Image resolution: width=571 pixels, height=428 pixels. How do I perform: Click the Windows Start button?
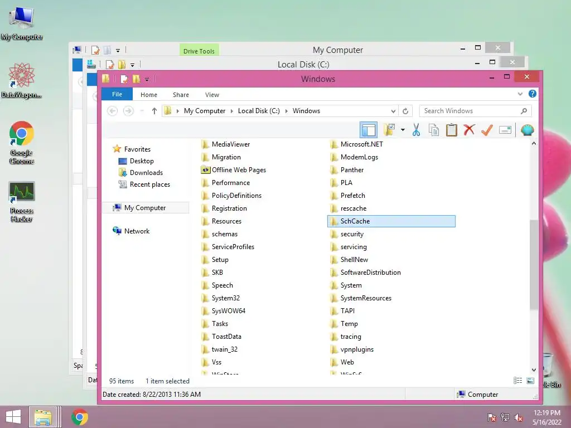click(x=13, y=417)
